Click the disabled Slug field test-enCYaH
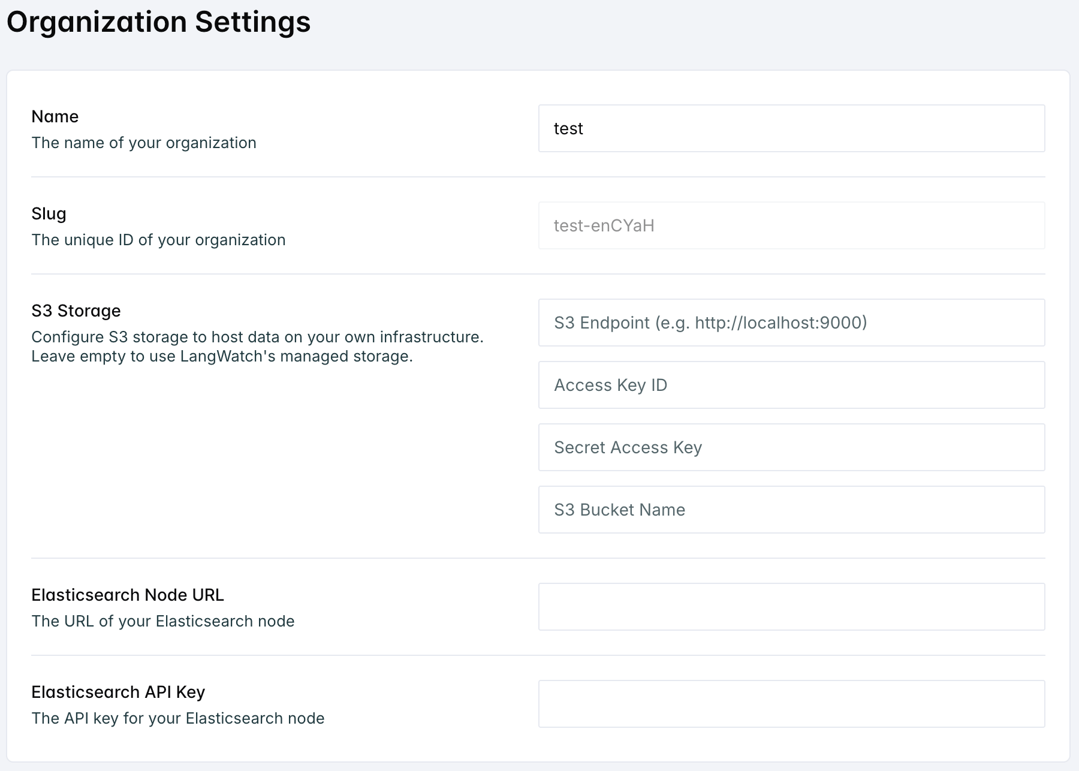Screen dimensions: 1079x771 (791, 225)
